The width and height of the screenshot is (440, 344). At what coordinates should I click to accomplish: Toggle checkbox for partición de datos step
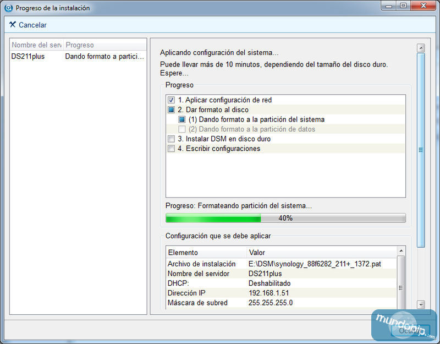[182, 129]
